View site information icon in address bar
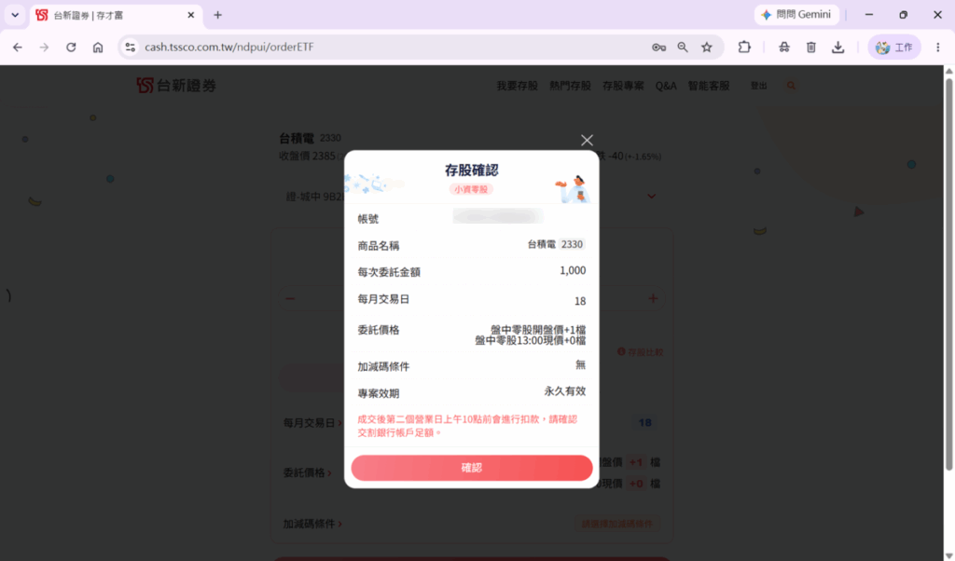 130,47
